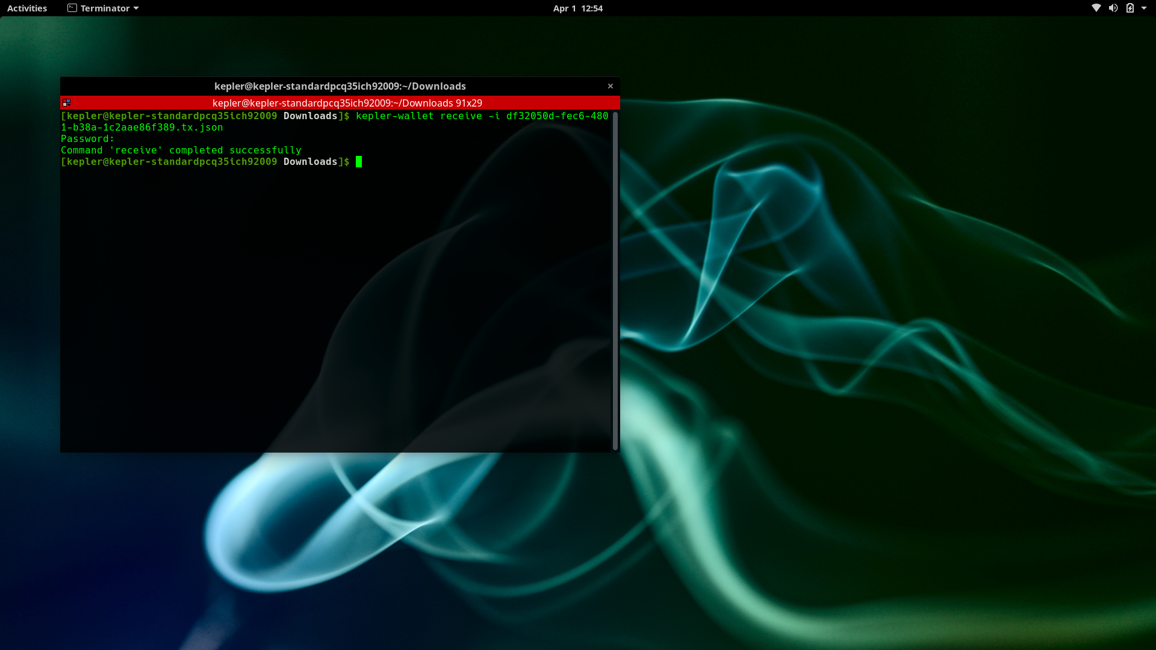Click the terminal vertical scrollbar
Image resolution: width=1156 pixels, height=650 pixels.
pyautogui.click(x=615, y=280)
